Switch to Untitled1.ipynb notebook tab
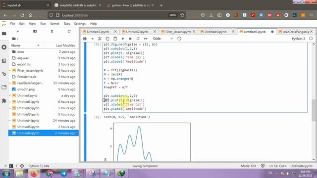This screenshot has width=317, height=178. point(98,32)
